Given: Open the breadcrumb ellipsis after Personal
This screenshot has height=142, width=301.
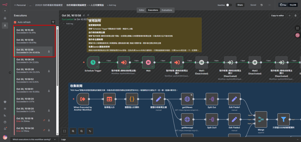Looking at the screenshot, I should click(30, 5).
